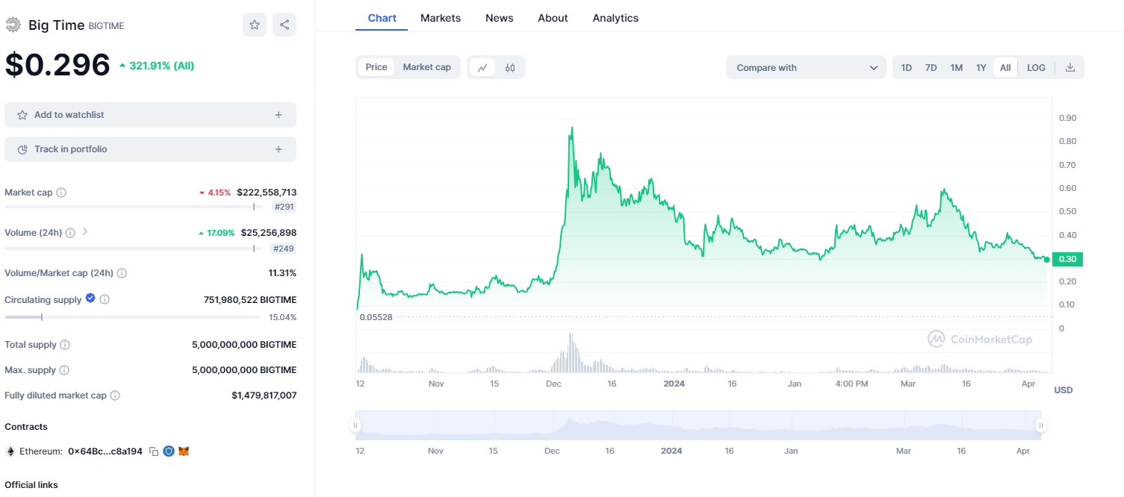This screenshot has width=1124, height=497.
Task: Switch to line chart view
Action: pos(482,67)
